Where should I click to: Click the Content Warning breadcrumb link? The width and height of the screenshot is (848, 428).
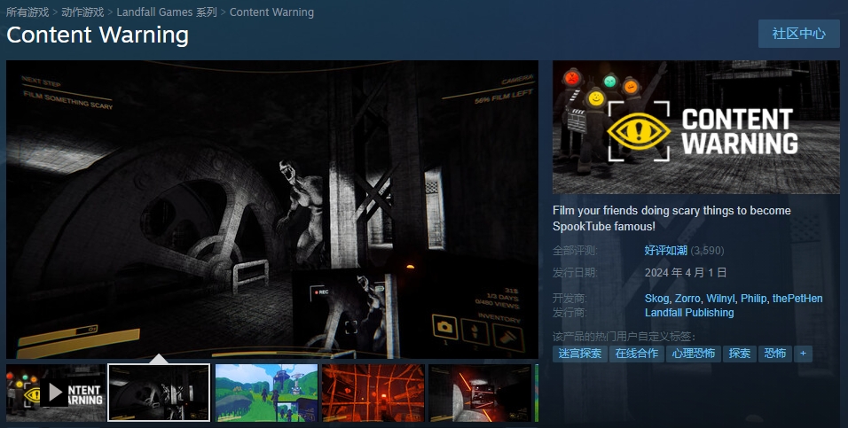coord(271,12)
